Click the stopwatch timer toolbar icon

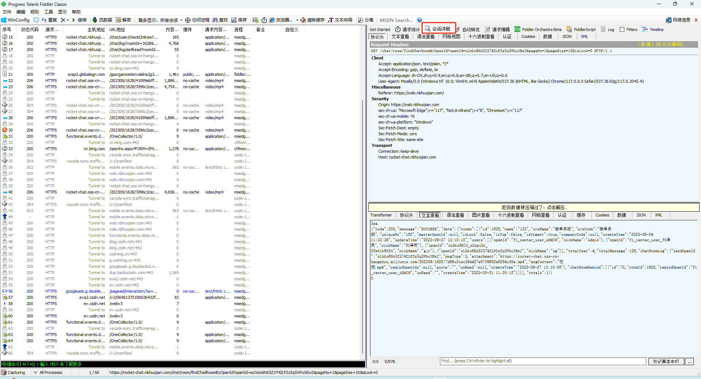click(x=264, y=20)
